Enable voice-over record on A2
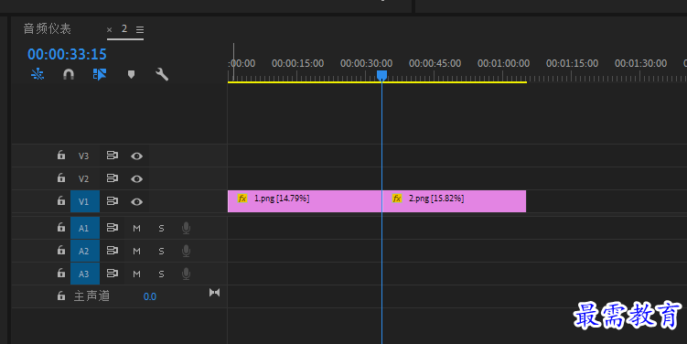687x344 pixels. 187,251
